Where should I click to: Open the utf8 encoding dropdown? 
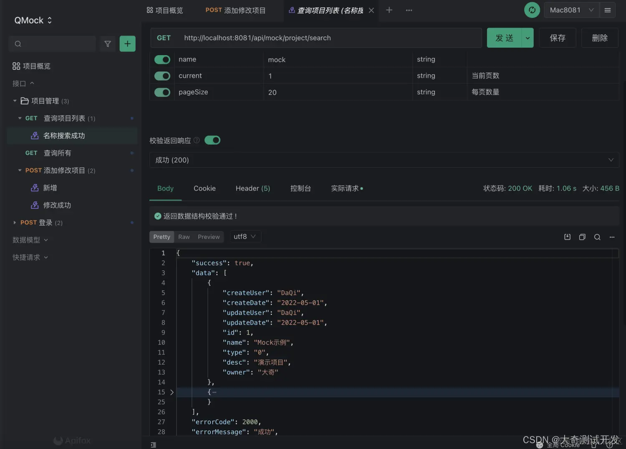click(x=245, y=236)
